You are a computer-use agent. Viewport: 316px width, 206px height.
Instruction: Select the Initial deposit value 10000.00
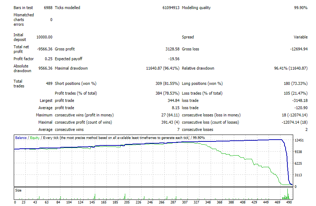44,37
